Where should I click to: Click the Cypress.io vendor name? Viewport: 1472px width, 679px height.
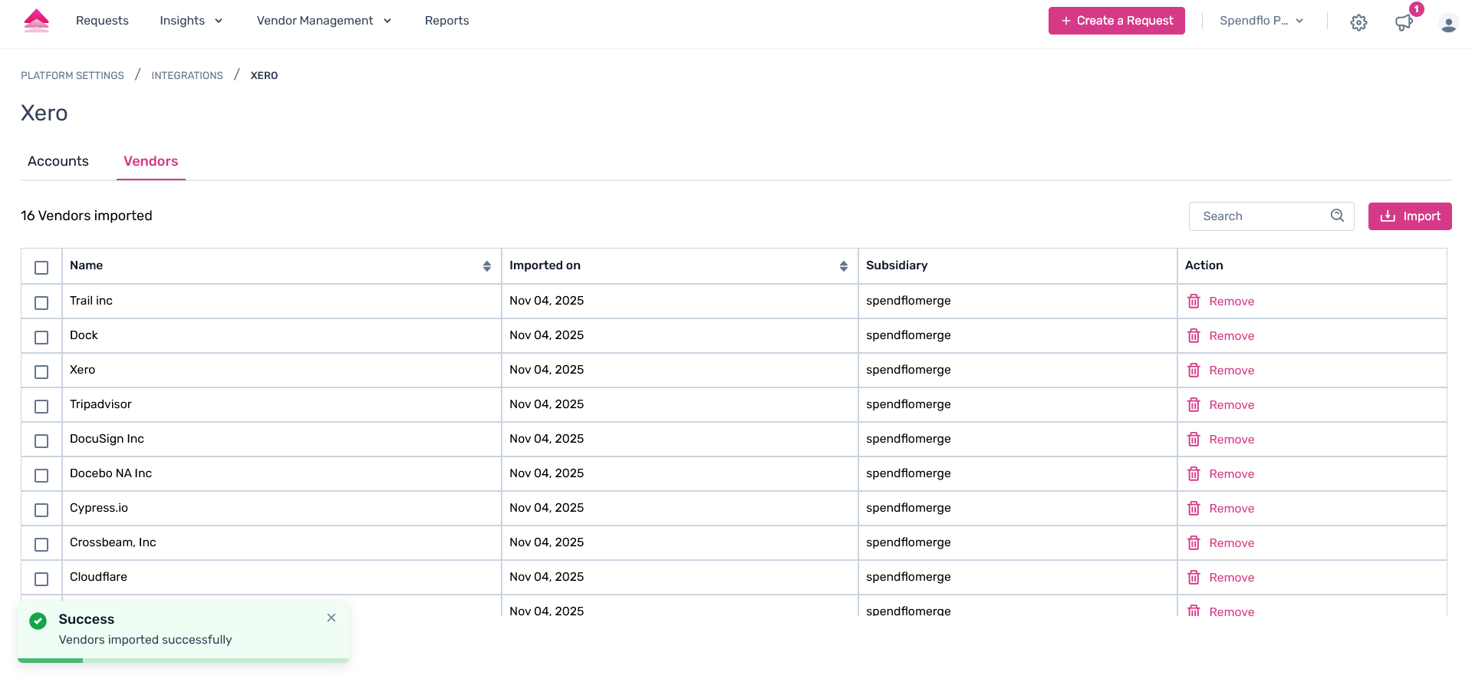coord(99,508)
